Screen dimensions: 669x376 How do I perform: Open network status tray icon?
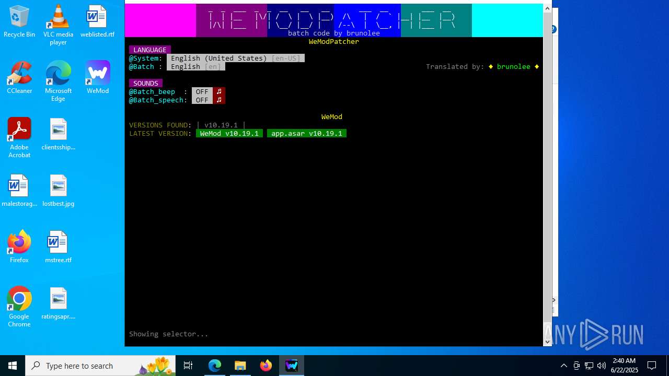(x=589, y=366)
